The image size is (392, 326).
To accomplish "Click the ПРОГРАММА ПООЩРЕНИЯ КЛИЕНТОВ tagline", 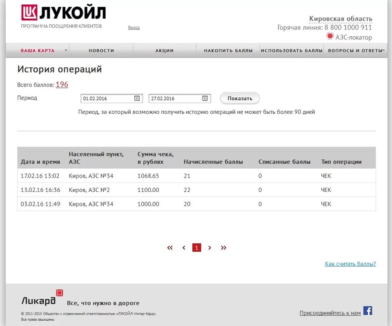I will [x=61, y=26].
